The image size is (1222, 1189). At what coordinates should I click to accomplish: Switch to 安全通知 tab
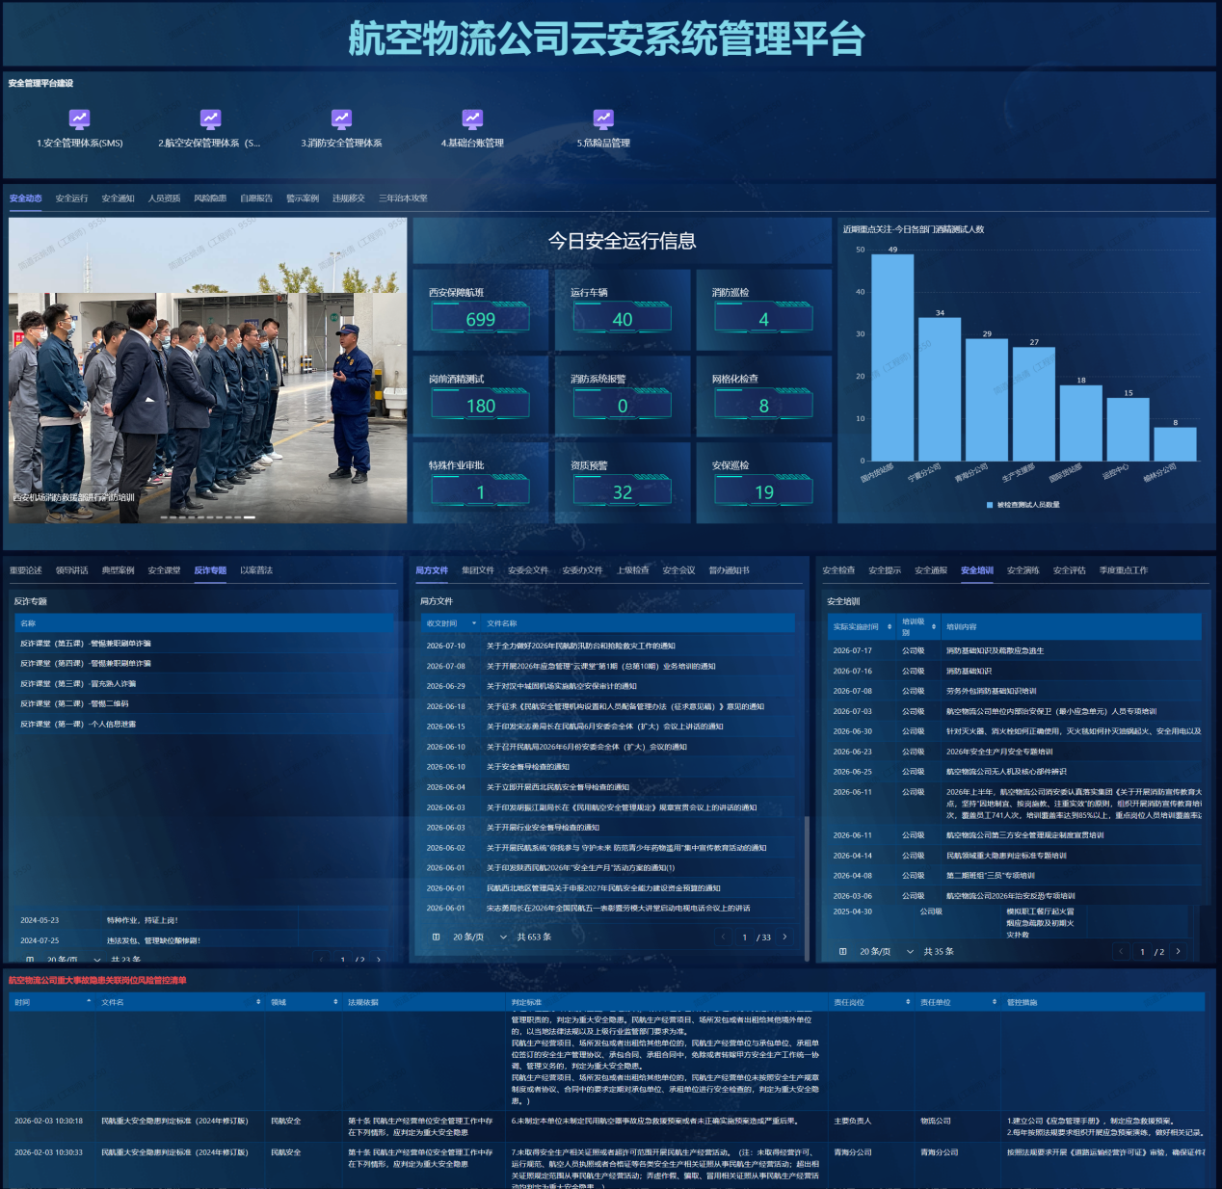point(118,198)
